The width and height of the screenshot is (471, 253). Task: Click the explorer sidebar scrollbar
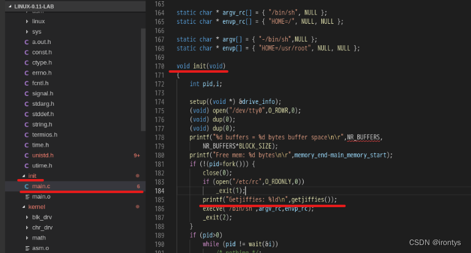144,79
